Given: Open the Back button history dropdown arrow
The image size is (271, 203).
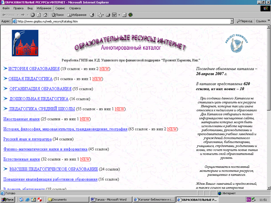Looking at the screenshot, I should 17,15.
